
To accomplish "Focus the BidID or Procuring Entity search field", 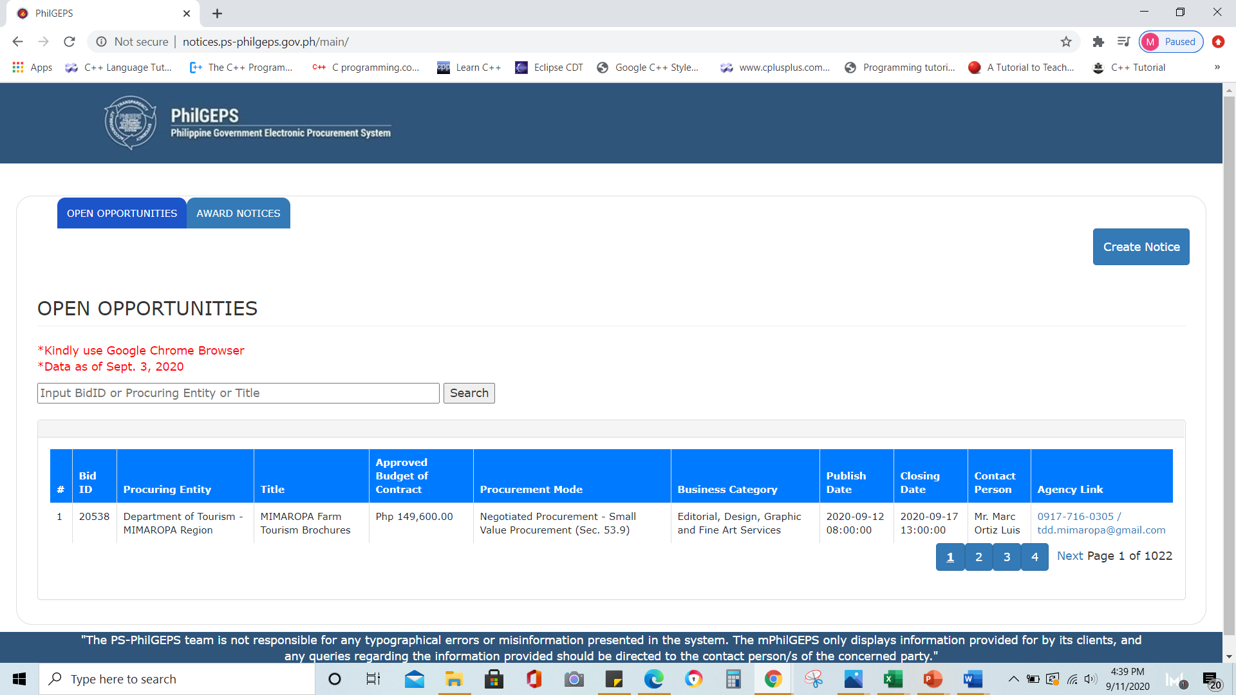I will [x=238, y=393].
